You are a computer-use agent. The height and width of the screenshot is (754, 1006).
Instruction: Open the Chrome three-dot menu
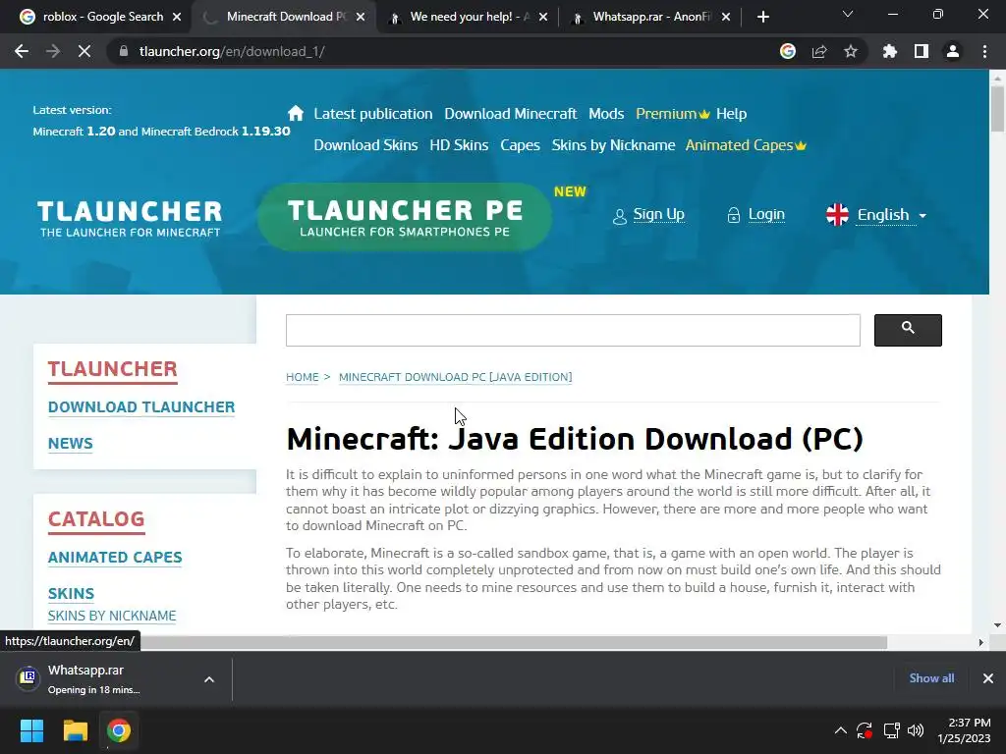point(984,51)
